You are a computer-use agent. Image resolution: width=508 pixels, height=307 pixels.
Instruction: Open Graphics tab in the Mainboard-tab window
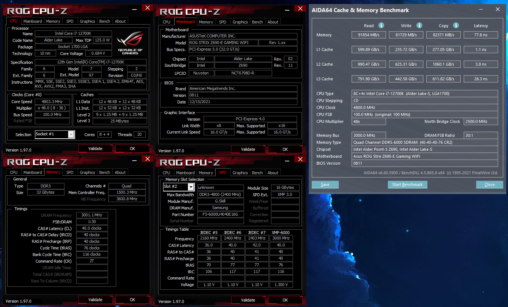(240, 22)
